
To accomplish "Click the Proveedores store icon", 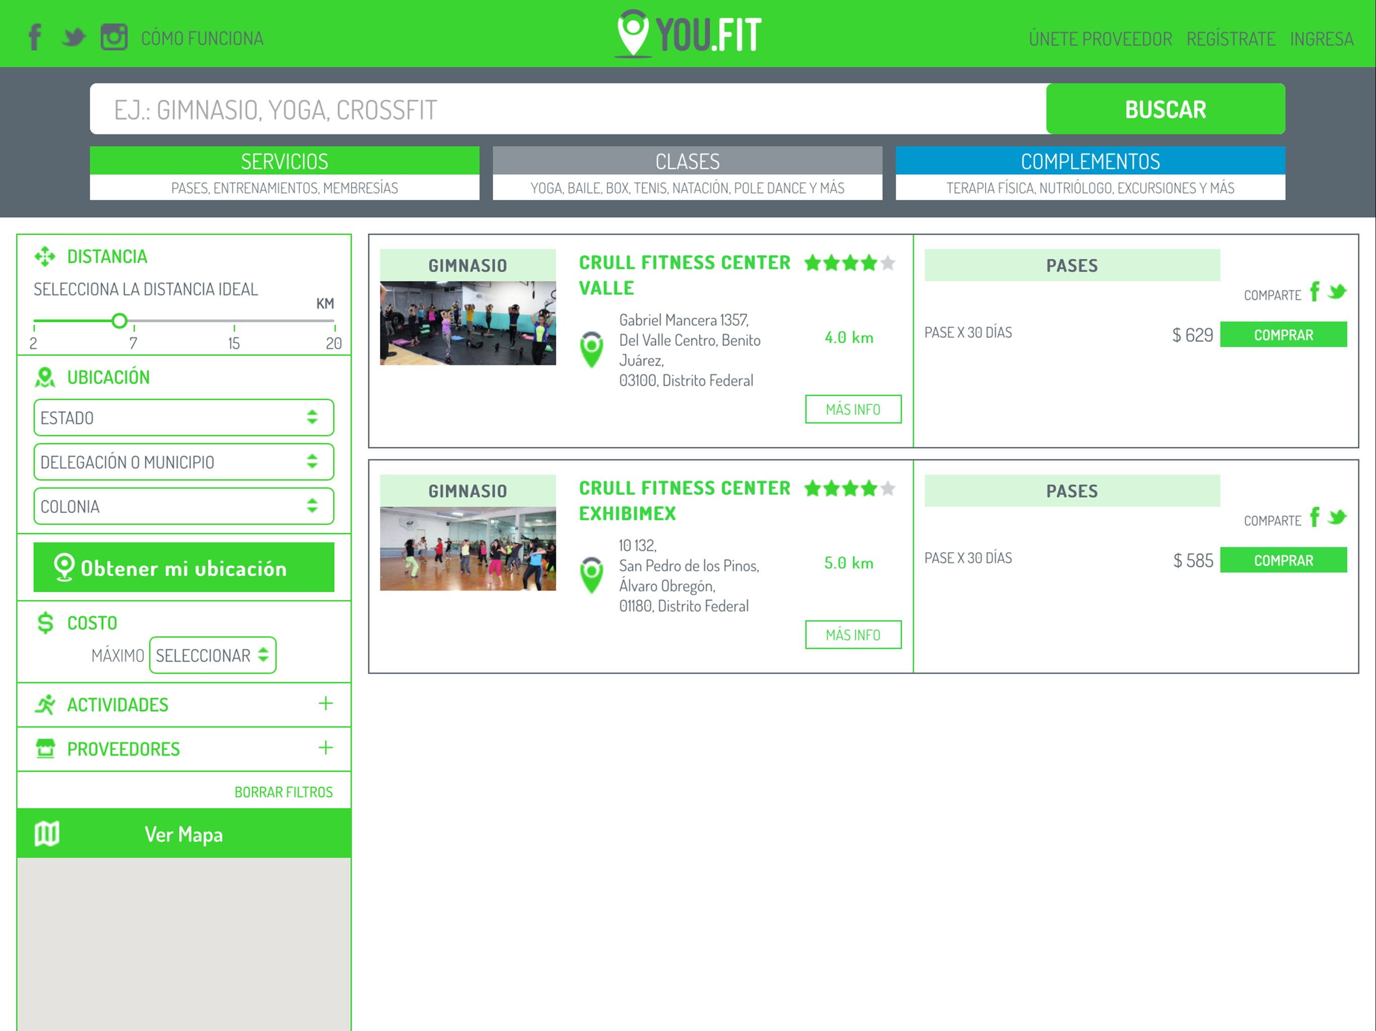I will coord(45,749).
